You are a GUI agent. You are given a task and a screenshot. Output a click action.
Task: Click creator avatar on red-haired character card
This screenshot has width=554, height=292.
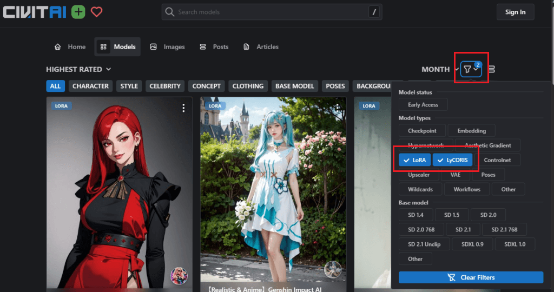tap(179, 276)
